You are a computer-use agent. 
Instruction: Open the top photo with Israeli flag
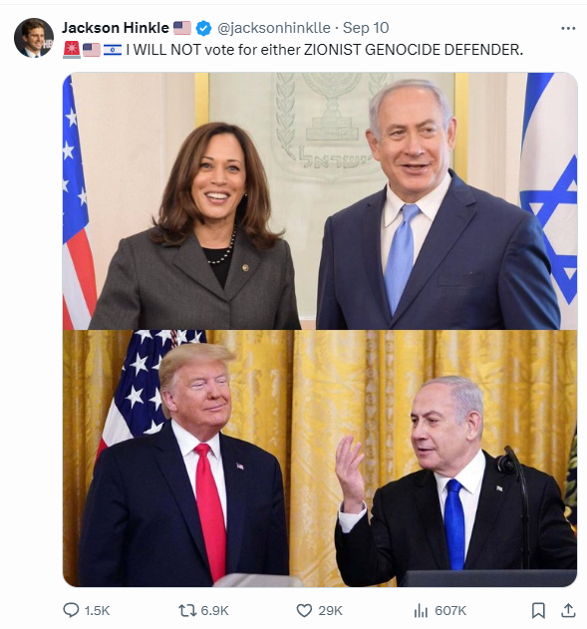click(320, 201)
